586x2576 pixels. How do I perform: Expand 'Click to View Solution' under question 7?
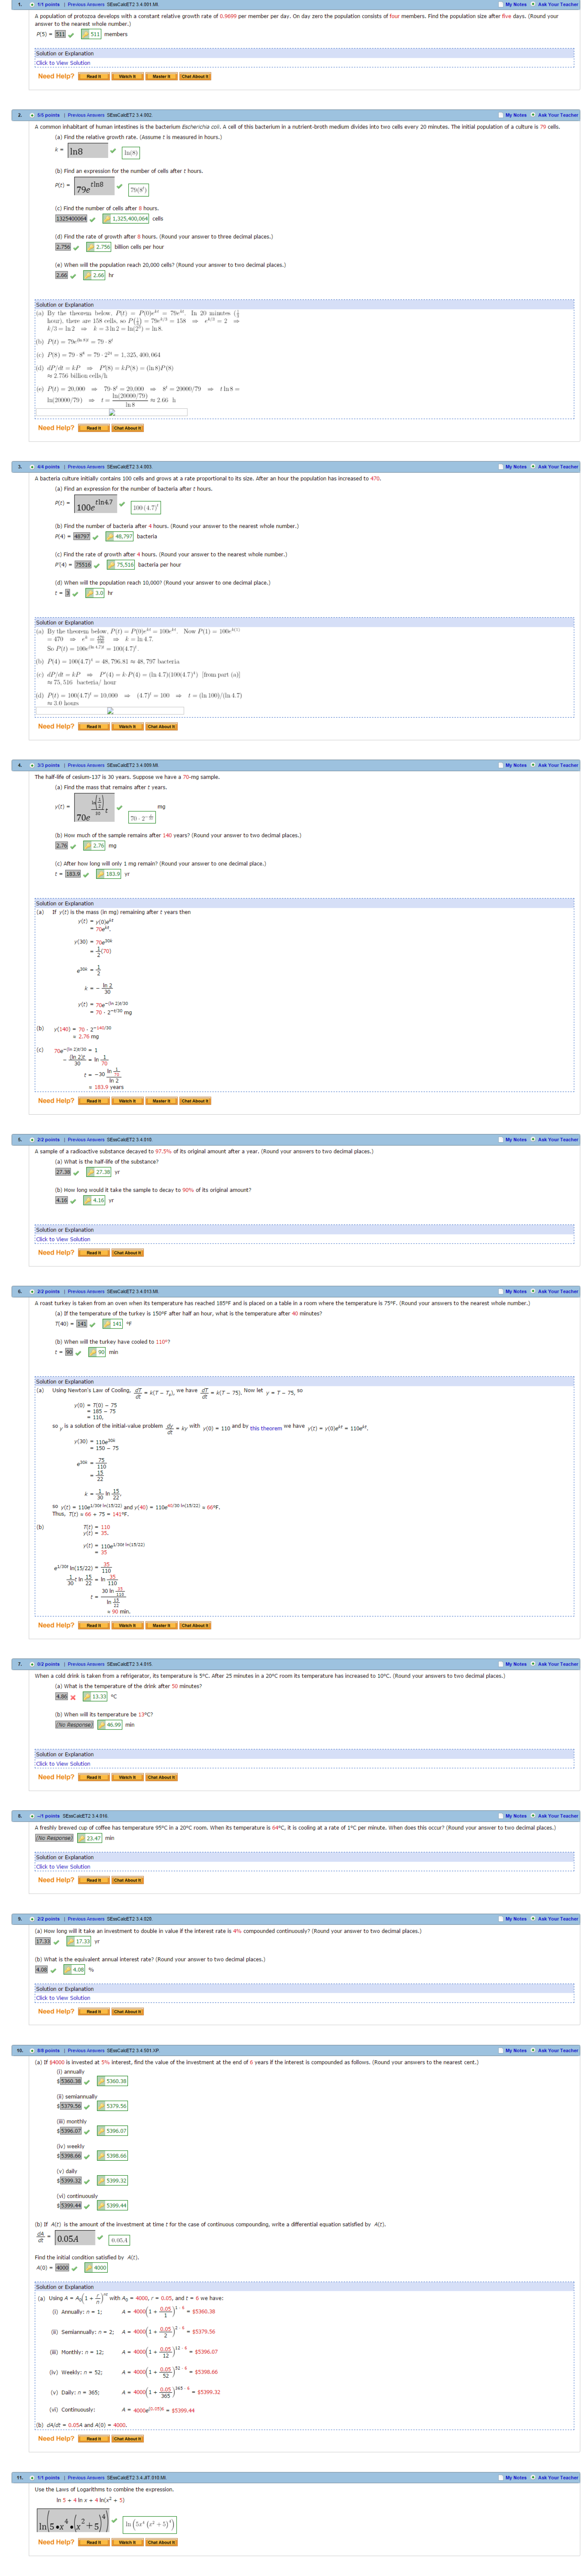pyautogui.click(x=63, y=1763)
